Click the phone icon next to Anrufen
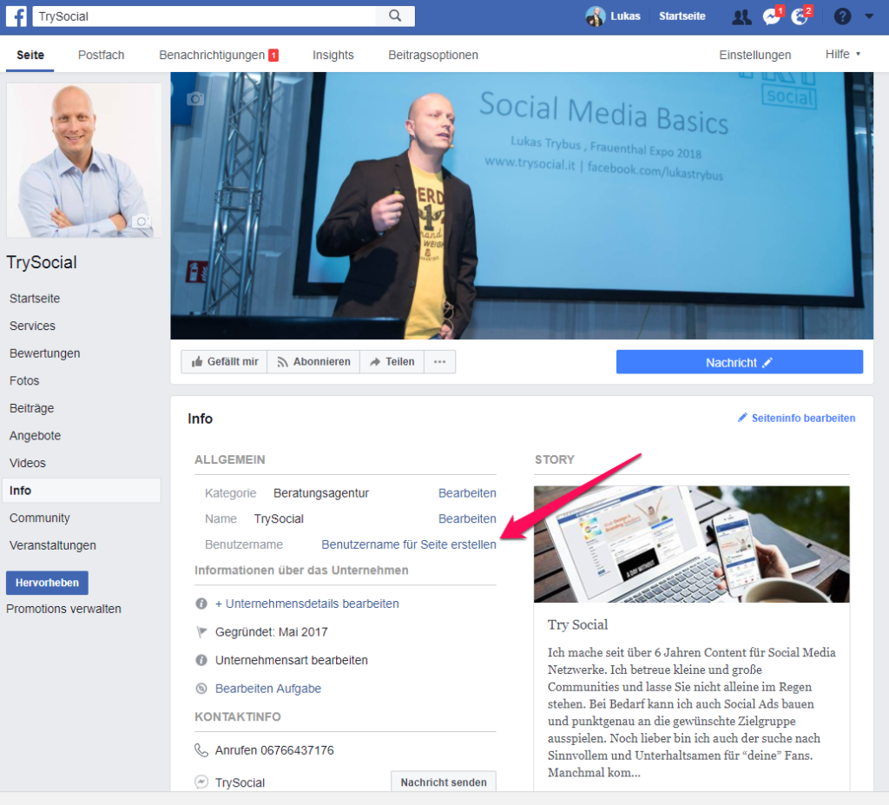 [201, 750]
